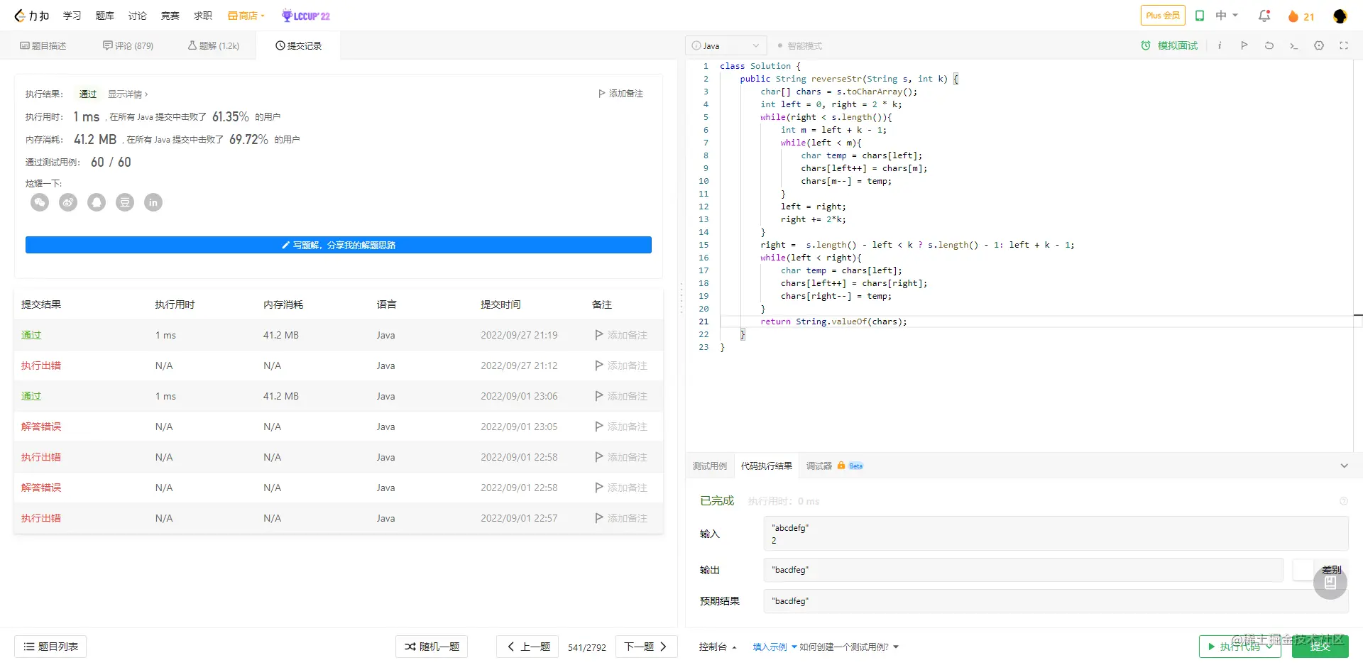Expand the 控制台 console toggle
The width and height of the screenshot is (1363, 665).
click(x=718, y=647)
